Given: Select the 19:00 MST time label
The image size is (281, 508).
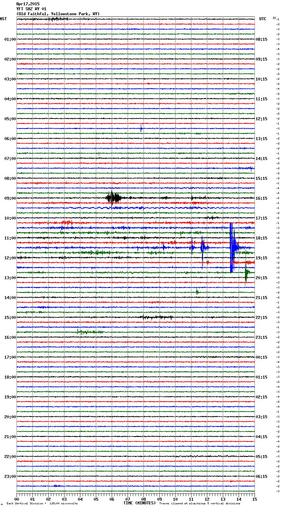Looking at the screenshot, I should pos(10,397).
